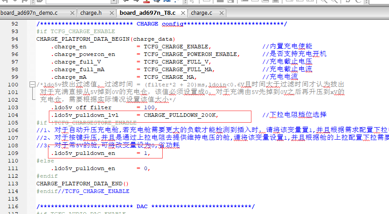Screen dimensions: 389x214
Task: Click CHARGE_PLATFORM_DATA_BEGIN macro text
Action: pyautogui.click(x=83, y=39)
